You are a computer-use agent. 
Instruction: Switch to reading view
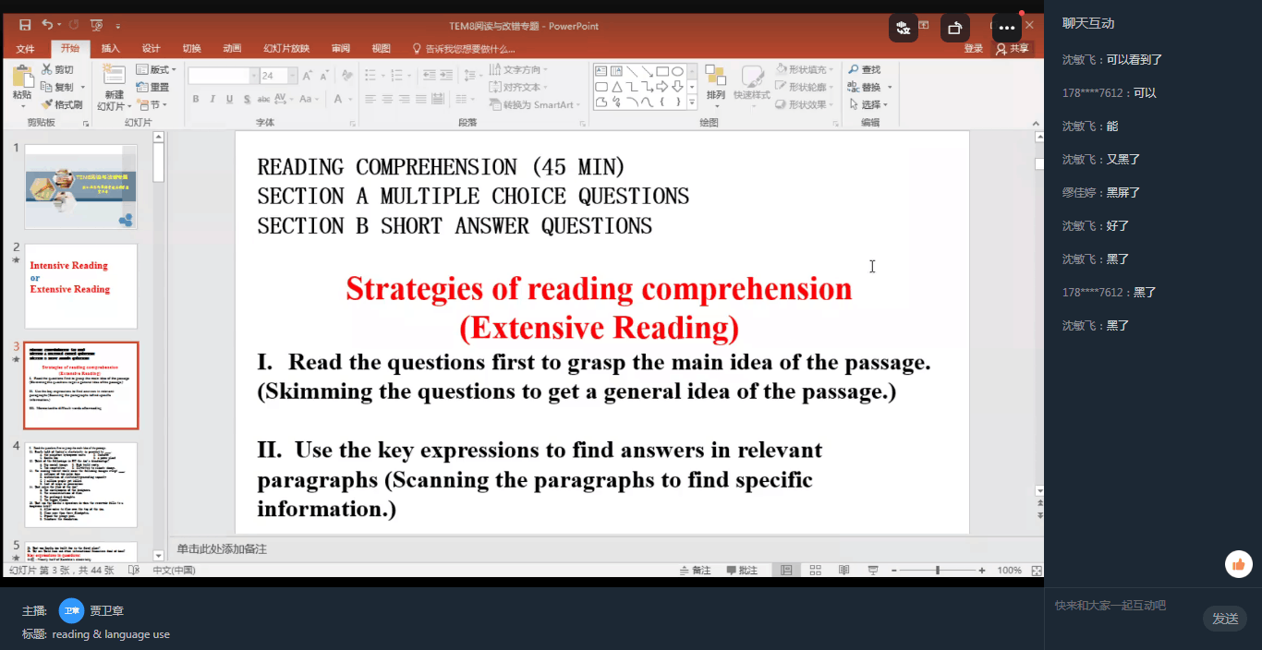843,571
